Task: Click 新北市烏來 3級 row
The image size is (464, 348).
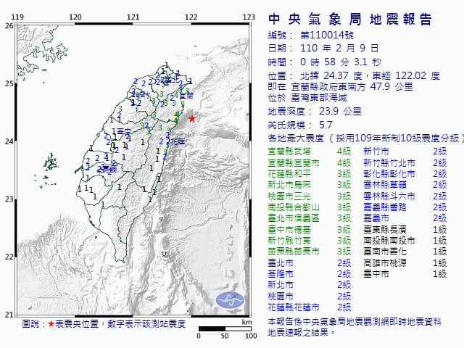Action: [x=310, y=185]
